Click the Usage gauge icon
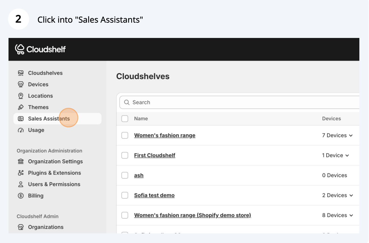 (21, 130)
